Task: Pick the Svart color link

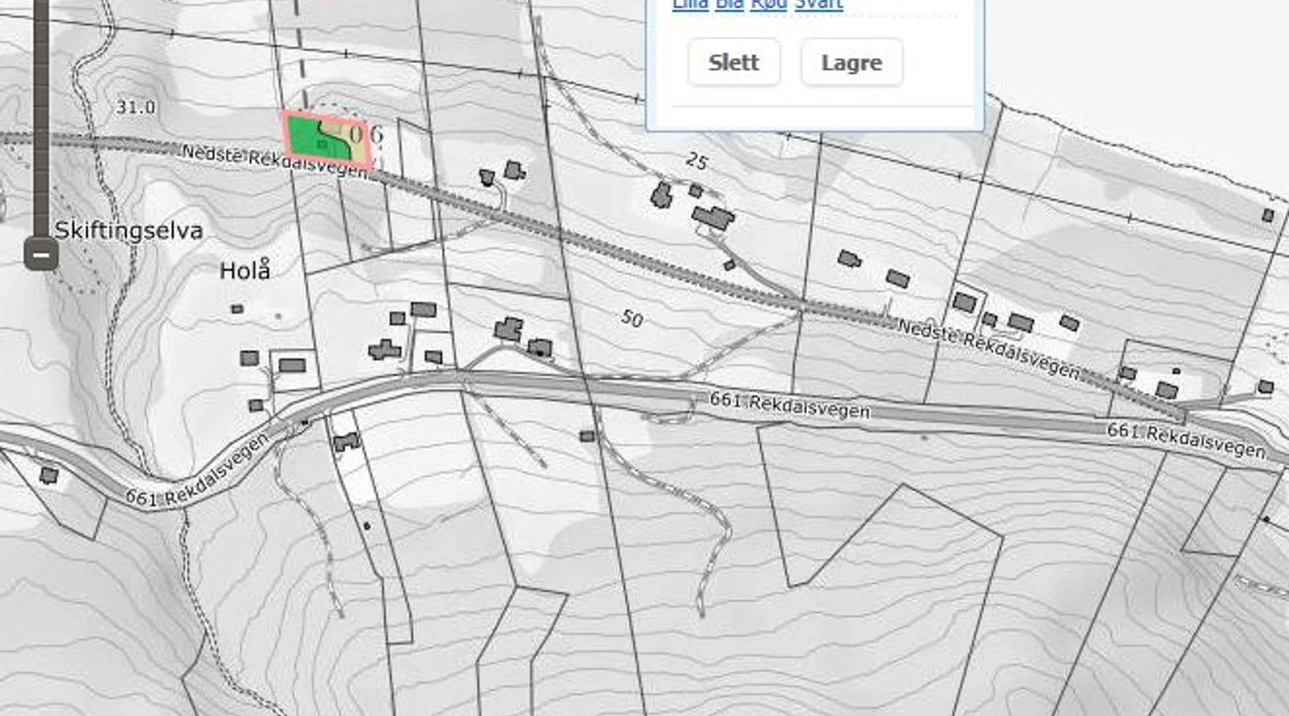Action: (x=819, y=5)
